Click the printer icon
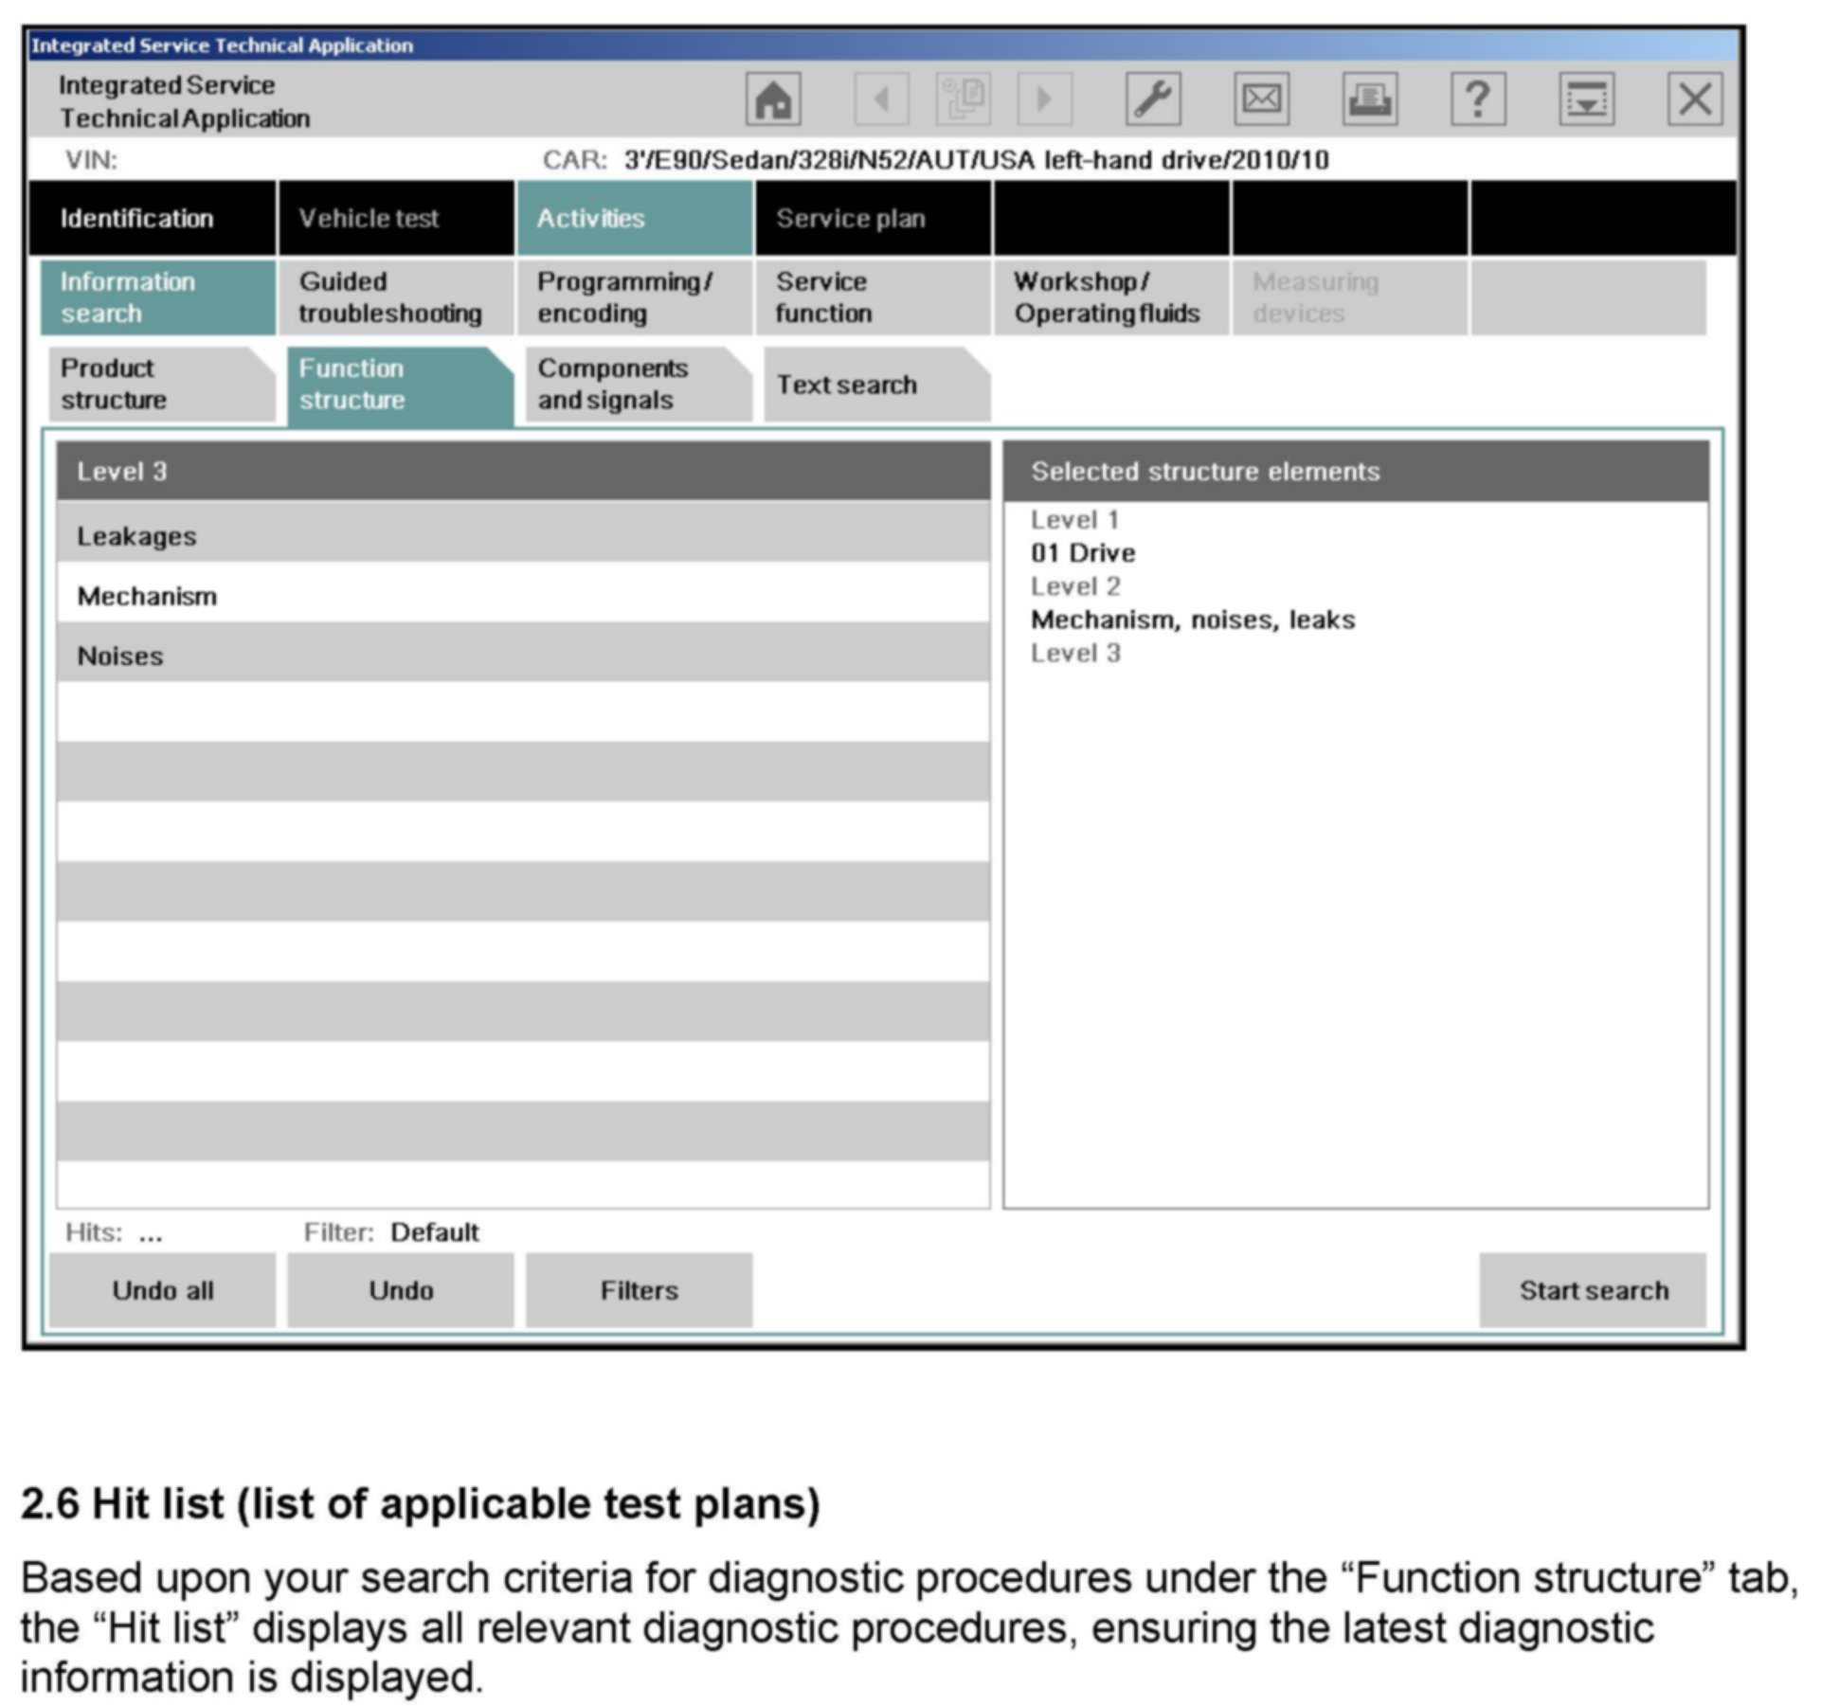The image size is (1839, 1706). coord(1369,99)
